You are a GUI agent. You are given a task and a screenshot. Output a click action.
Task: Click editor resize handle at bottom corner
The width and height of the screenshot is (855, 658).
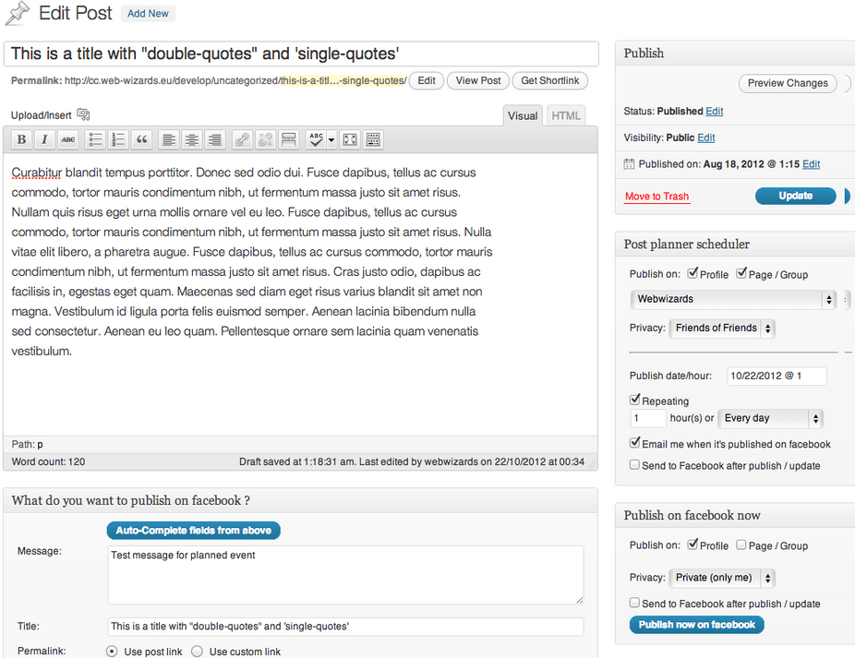(592, 464)
